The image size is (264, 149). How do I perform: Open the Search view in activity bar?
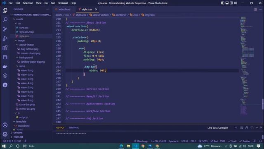pyautogui.click(x=5, y=20)
